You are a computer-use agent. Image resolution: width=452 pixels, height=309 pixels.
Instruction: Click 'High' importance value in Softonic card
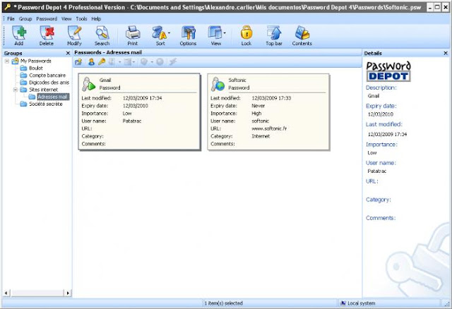pos(256,114)
